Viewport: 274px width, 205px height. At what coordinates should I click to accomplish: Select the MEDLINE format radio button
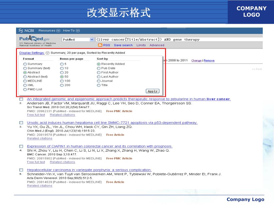coord(25,81)
